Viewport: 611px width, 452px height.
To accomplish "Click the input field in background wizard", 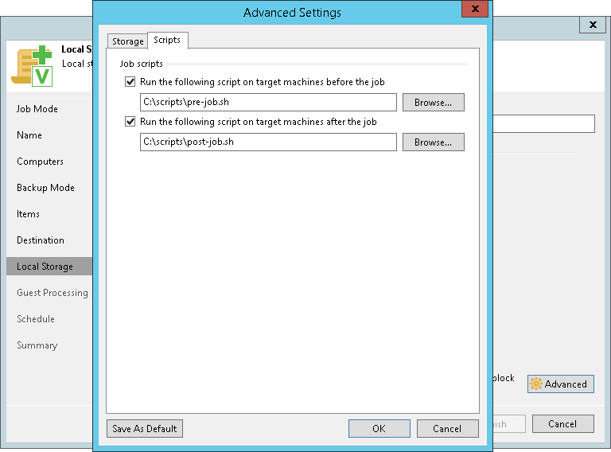I will point(544,123).
